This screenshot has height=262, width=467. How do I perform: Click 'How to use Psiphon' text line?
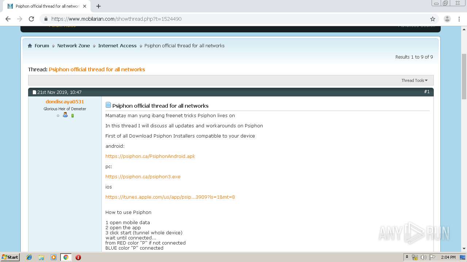coord(128,213)
